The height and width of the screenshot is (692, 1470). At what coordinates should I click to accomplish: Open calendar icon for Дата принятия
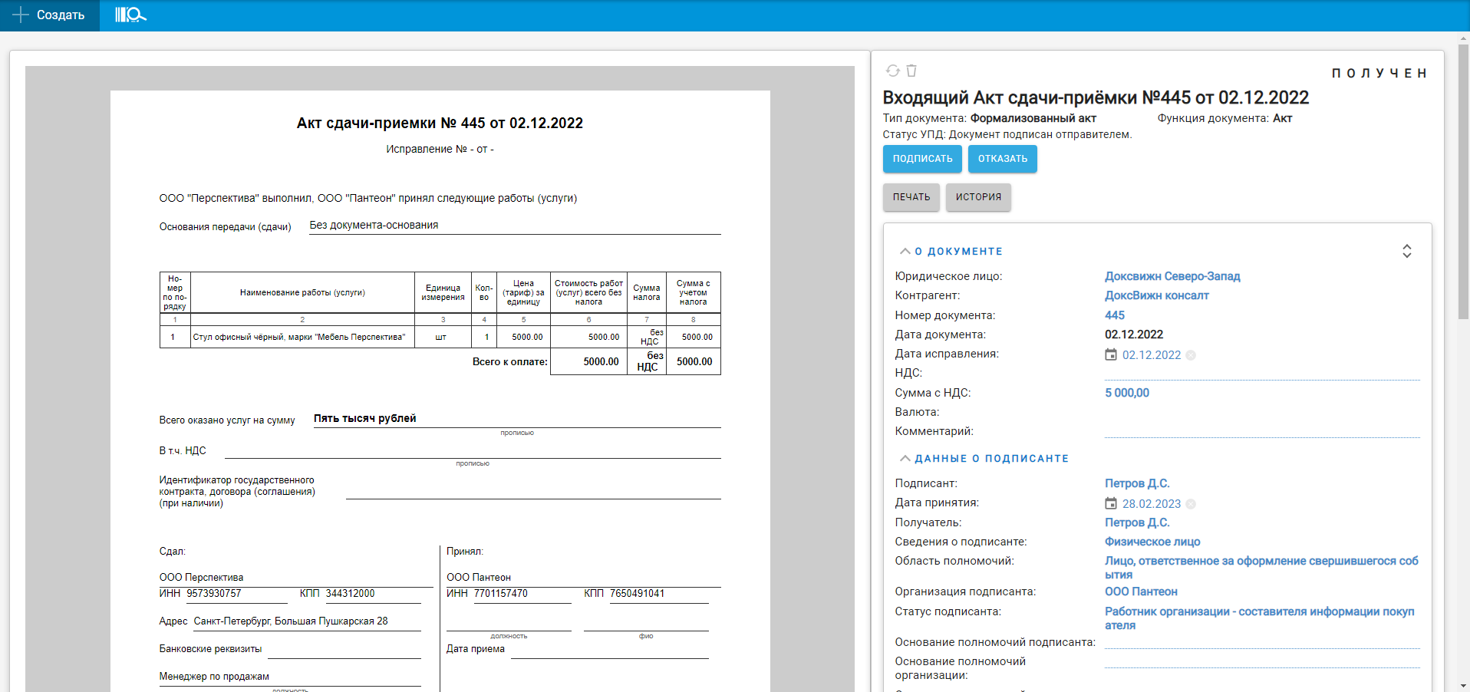pos(1111,503)
